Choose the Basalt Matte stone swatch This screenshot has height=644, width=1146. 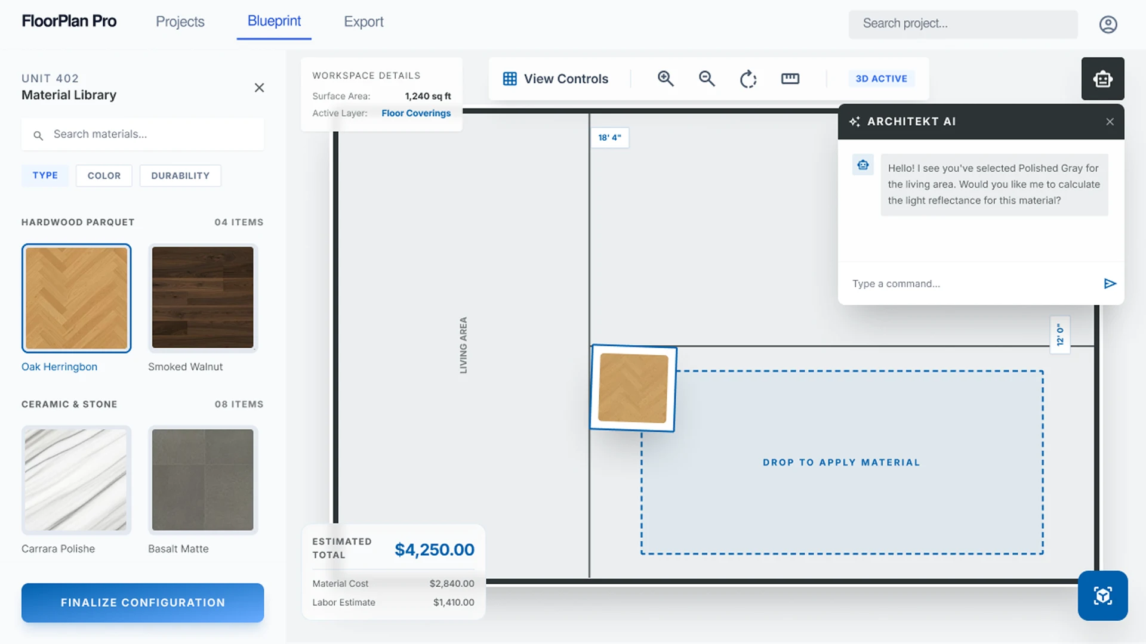202,480
